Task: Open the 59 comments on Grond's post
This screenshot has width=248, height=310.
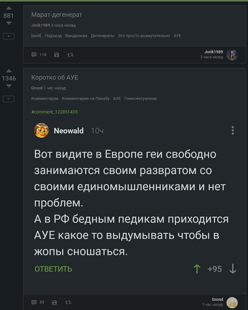Action: [x=38, y=302]
